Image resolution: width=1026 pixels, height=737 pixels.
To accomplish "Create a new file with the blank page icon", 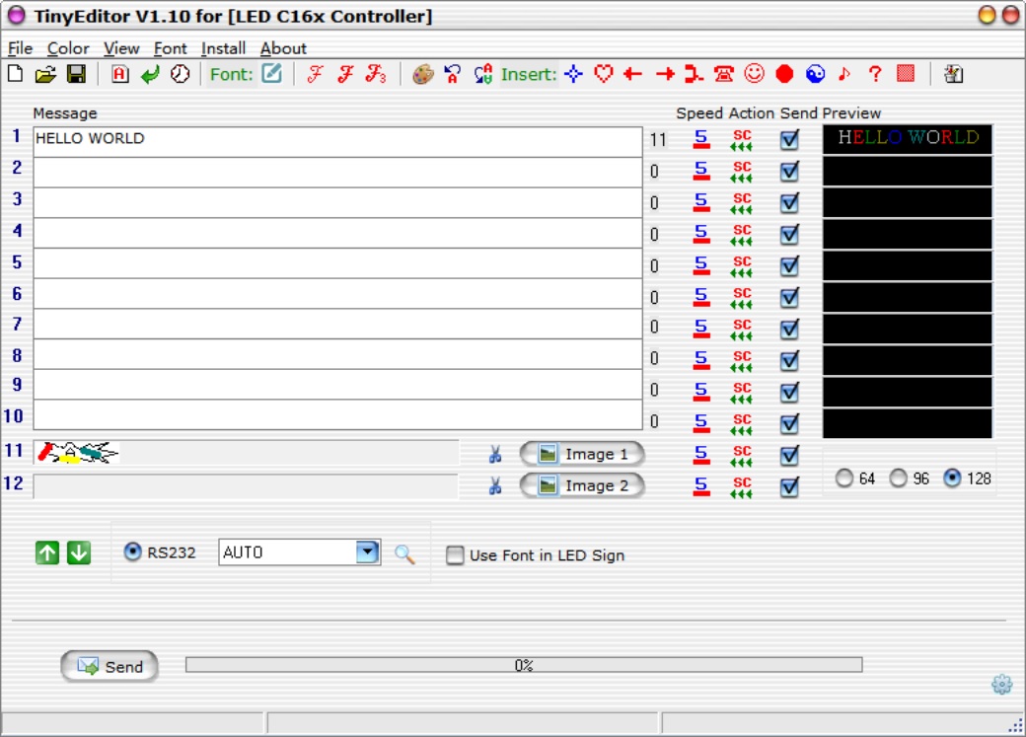I will [x=15, y=74].
